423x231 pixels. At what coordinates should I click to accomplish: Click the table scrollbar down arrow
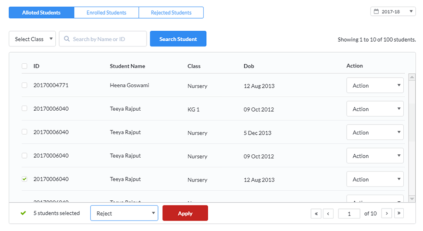(412, 199)
